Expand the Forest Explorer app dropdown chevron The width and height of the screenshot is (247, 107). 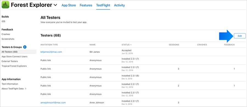coord(55,5)
